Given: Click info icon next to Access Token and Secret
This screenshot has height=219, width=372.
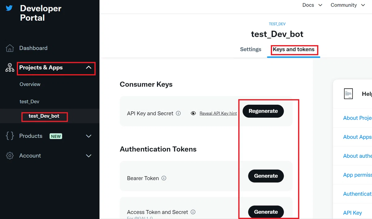Looking at the screenshot, I should pos(193,212).
